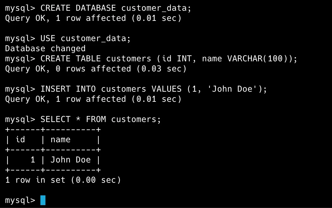Viewport: 332px width, 208px height.
Task: Click Query OK line after INSERT statement
Action: click(93, 99)
